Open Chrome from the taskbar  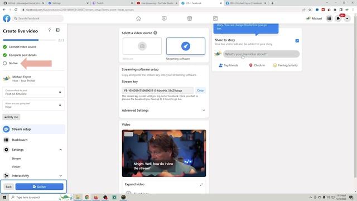tap(87, 197)
